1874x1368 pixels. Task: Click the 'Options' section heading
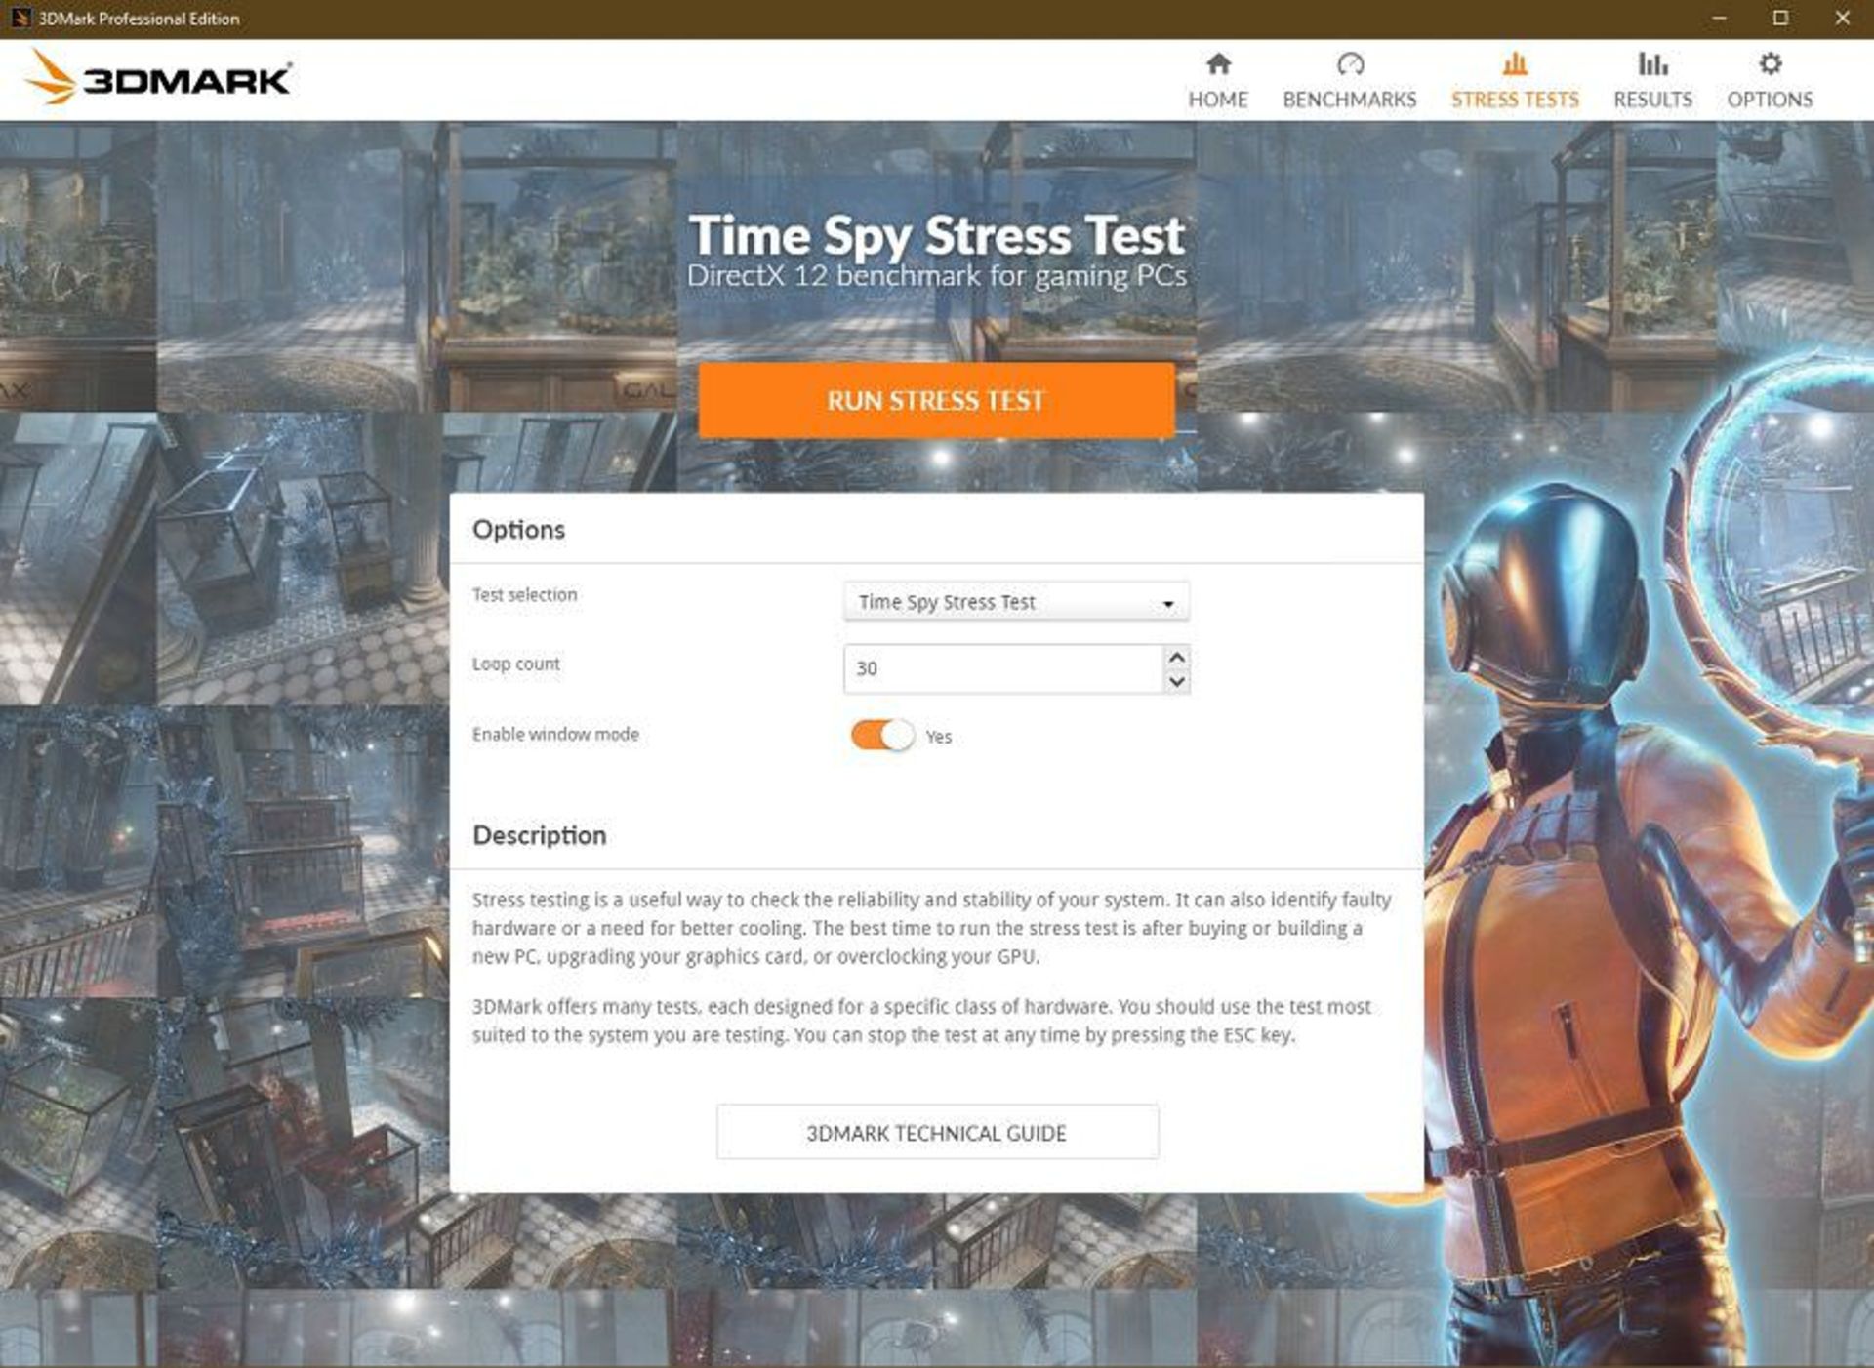coord(518,530)
